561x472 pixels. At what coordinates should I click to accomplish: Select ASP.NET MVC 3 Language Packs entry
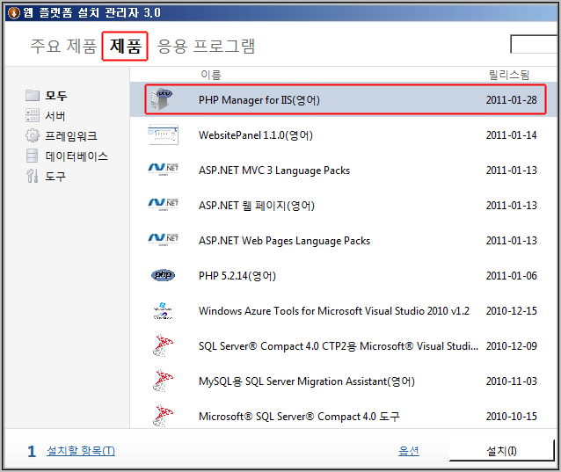[274, 171]
